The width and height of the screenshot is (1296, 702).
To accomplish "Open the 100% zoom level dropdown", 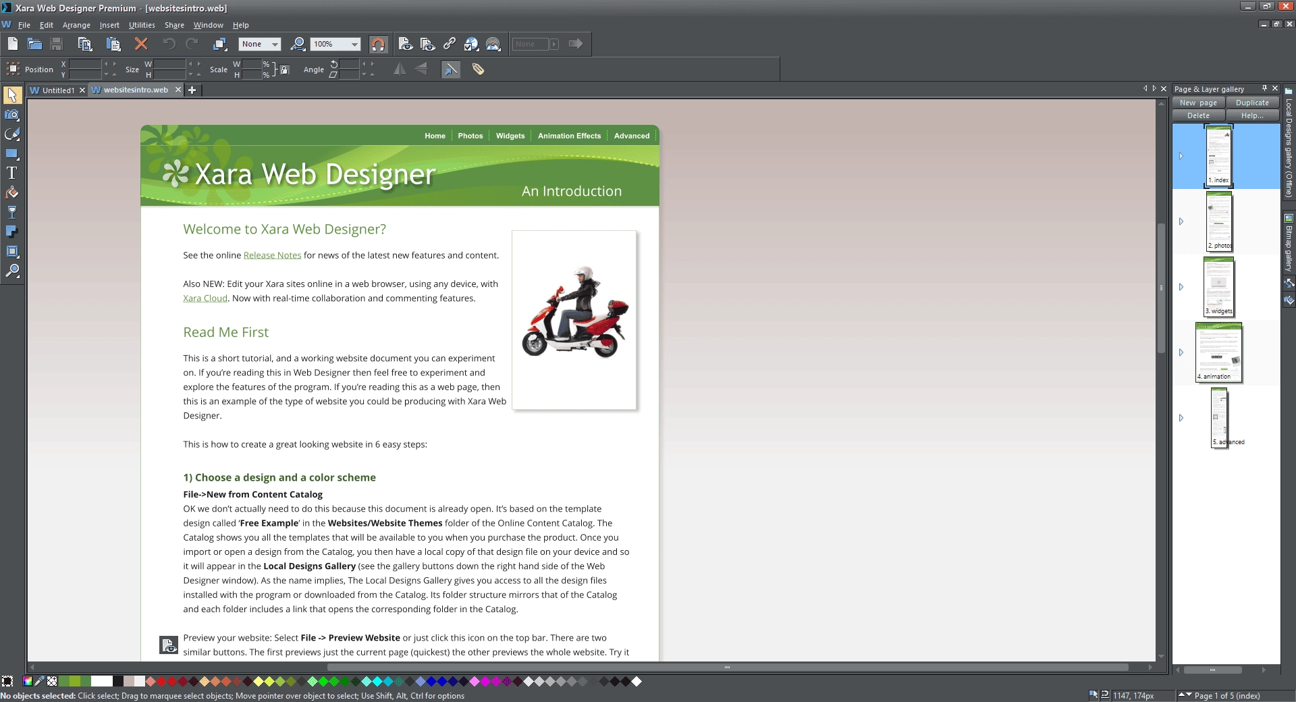I will pos(335,44).
